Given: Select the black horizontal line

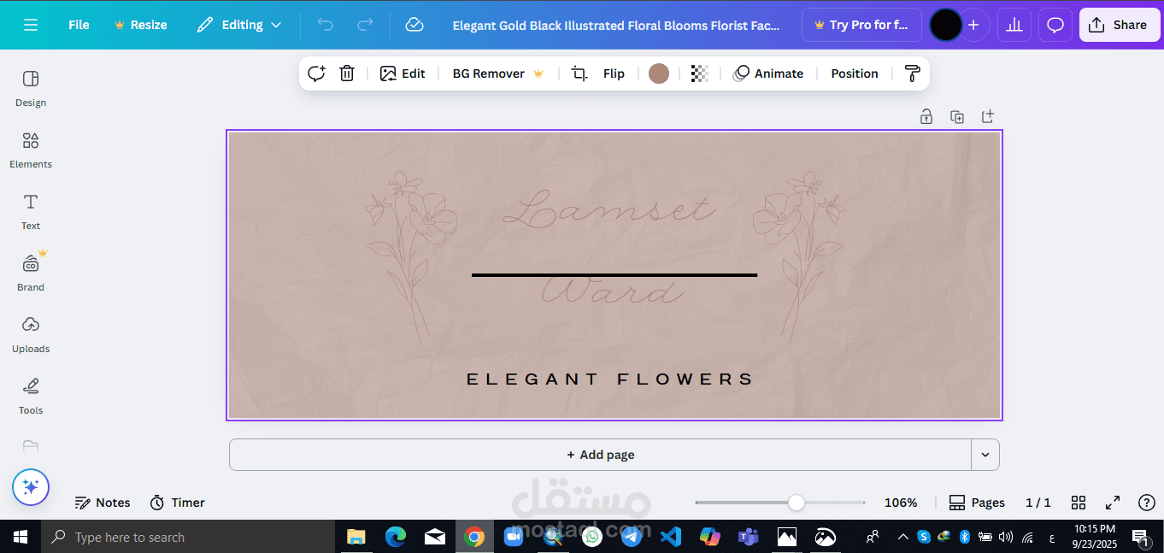Looking at the screenshot, I should coord(614,275).
